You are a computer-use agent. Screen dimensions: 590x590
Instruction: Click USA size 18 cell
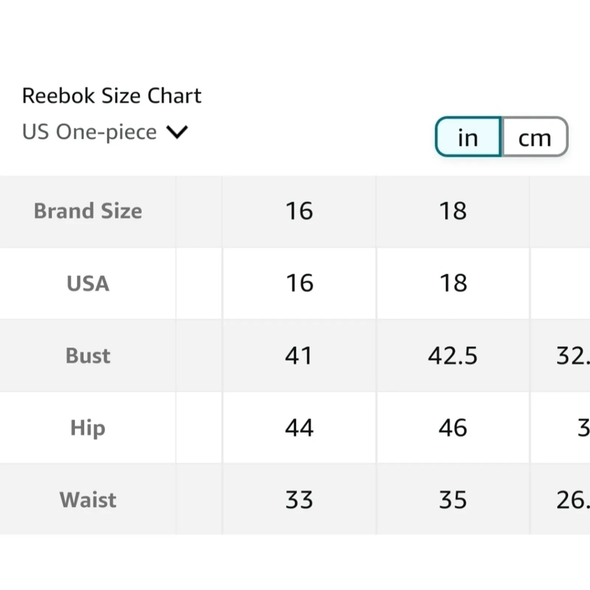[453, 283]
